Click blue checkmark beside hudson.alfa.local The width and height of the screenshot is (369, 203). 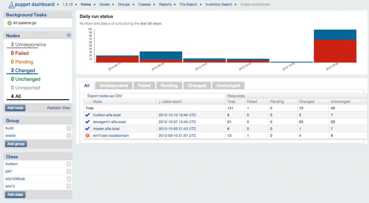pos(87,115)
